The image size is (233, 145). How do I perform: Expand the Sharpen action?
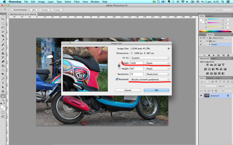click(x=210, y=44)
